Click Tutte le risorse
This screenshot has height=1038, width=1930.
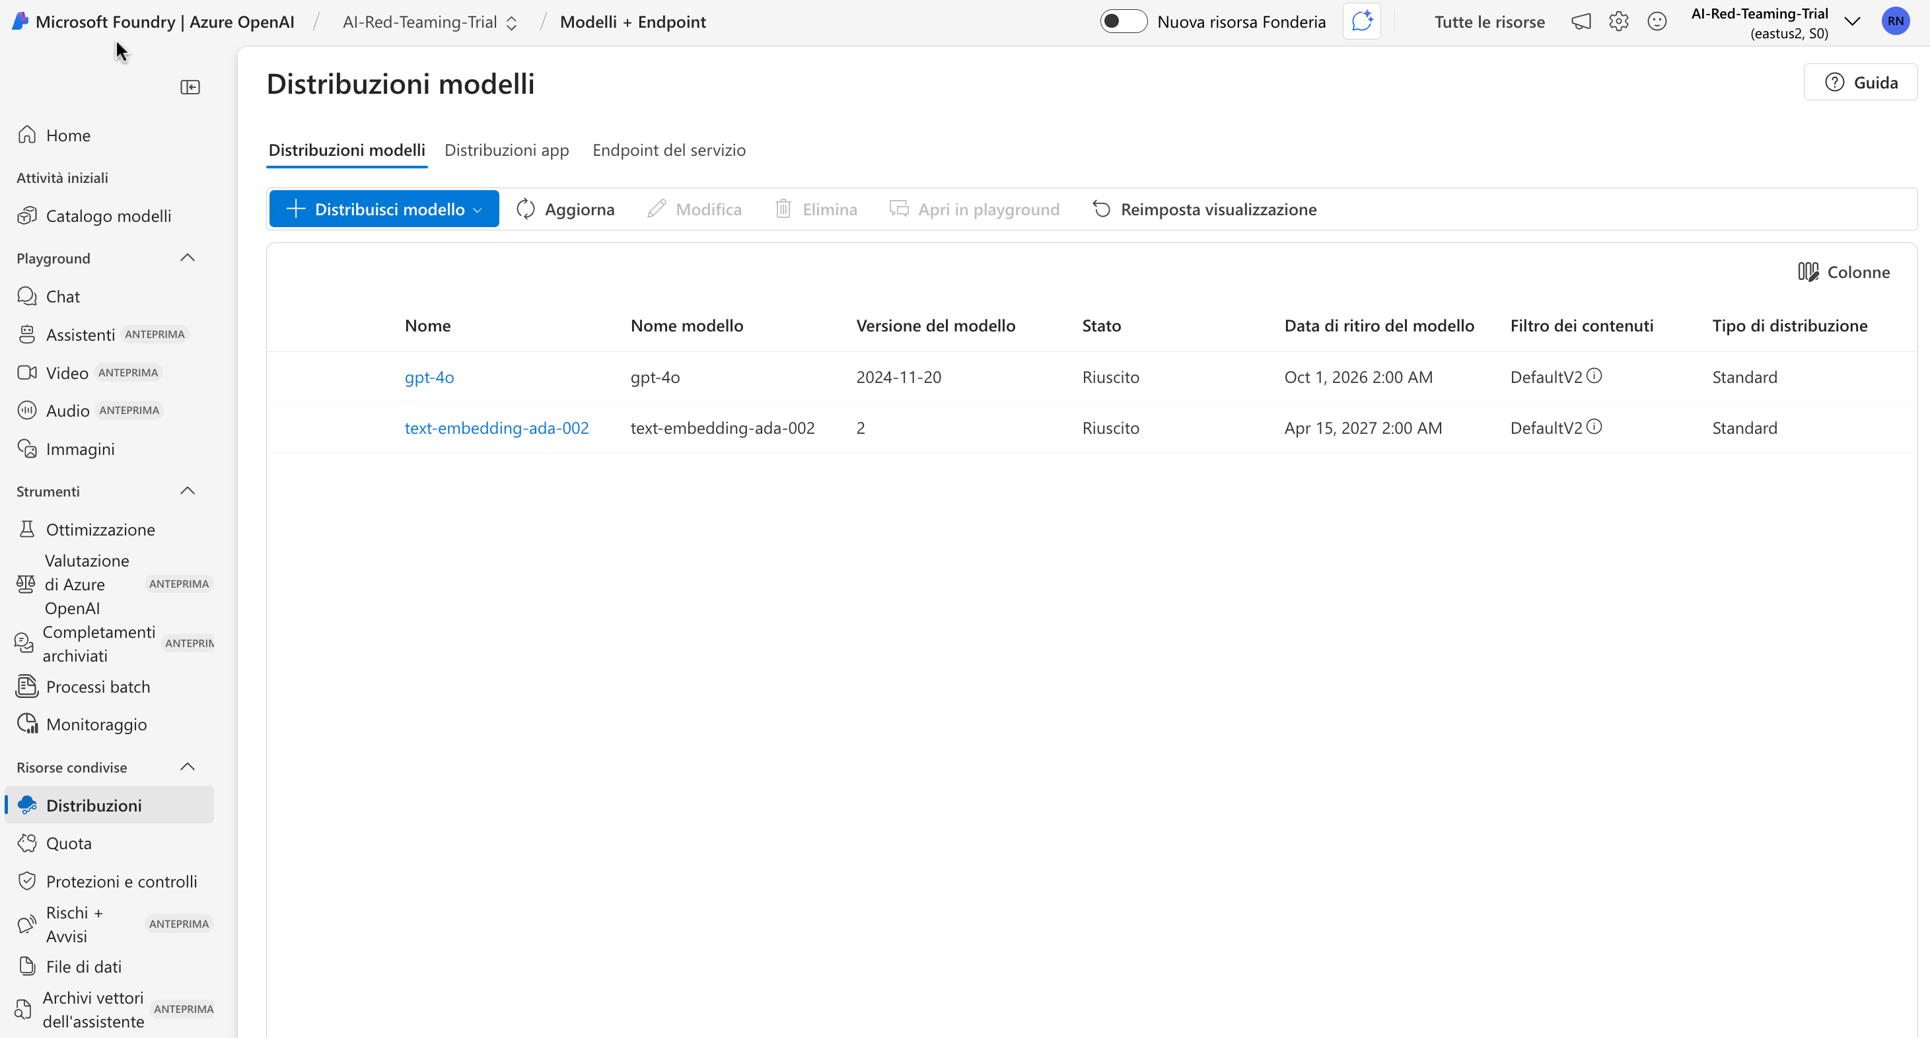1489,22
